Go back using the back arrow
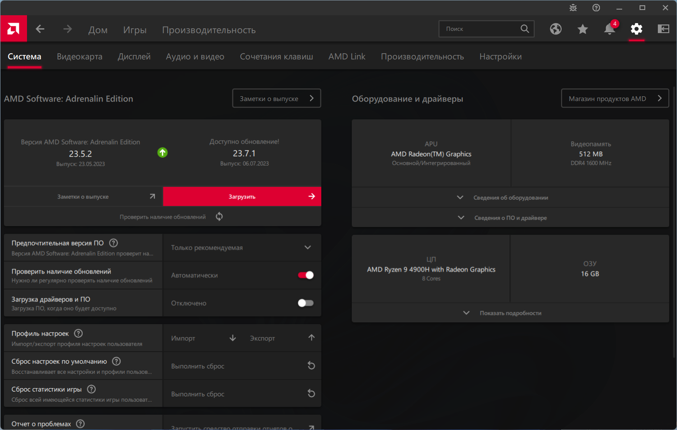The image size is (677, 430). pyautogui.click(x=40, y=29)
